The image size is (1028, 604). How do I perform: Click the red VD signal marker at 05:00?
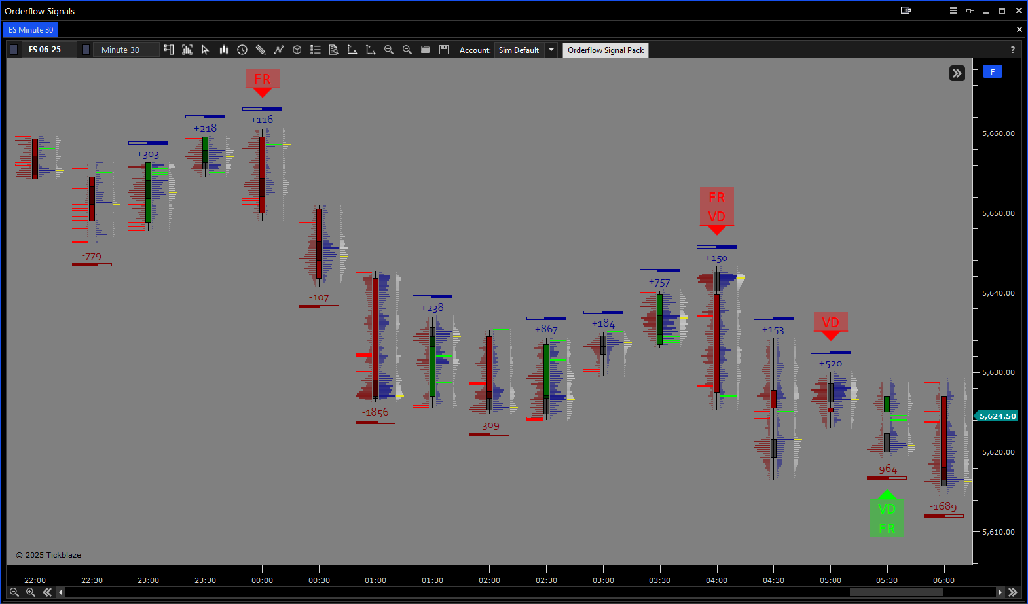pyautogui.click(x=830, y=326)
